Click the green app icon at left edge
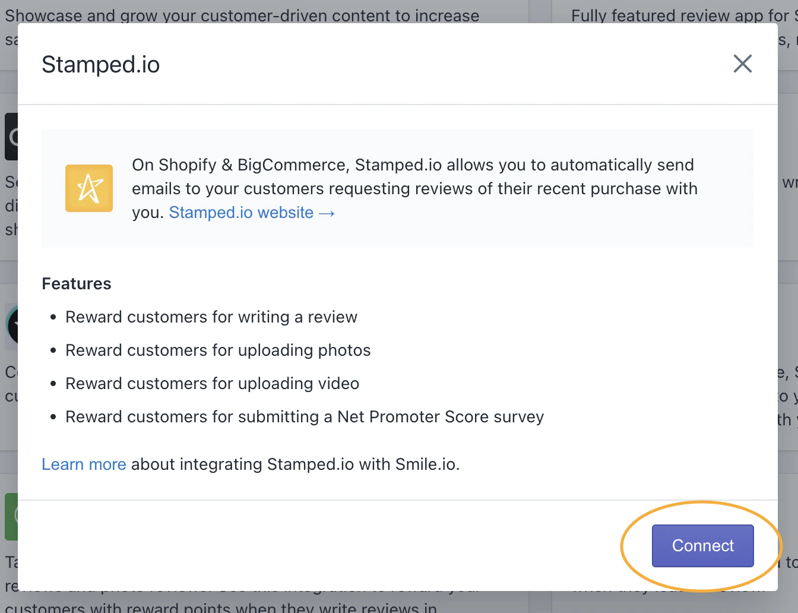 11,516
